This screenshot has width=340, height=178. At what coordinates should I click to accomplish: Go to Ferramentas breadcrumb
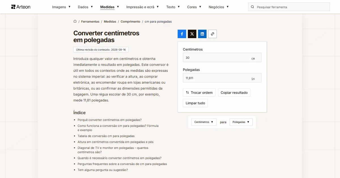[x=90, y=21]
